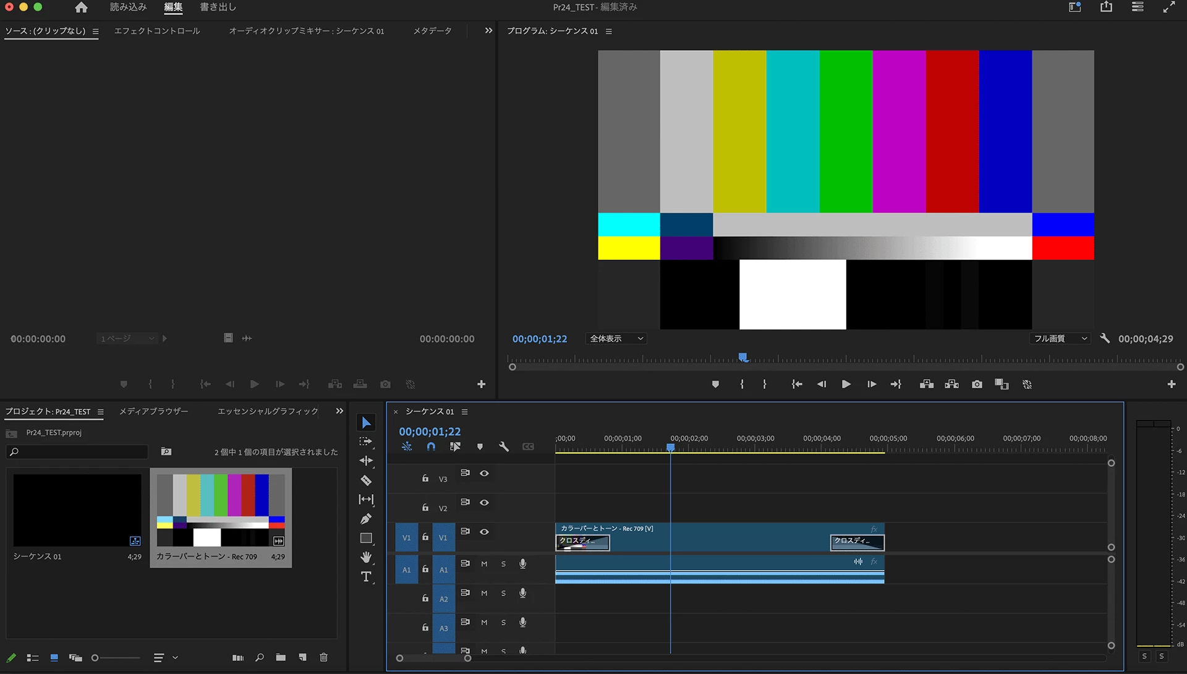The width and height of the screenshot is (1187, 674).
Task: Open the 全体表示 zoom level dropdown
Action: pos(616,339)
